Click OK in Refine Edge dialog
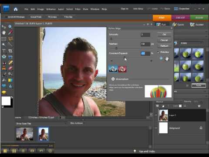209x157 pixels. (x=164, y=34)
